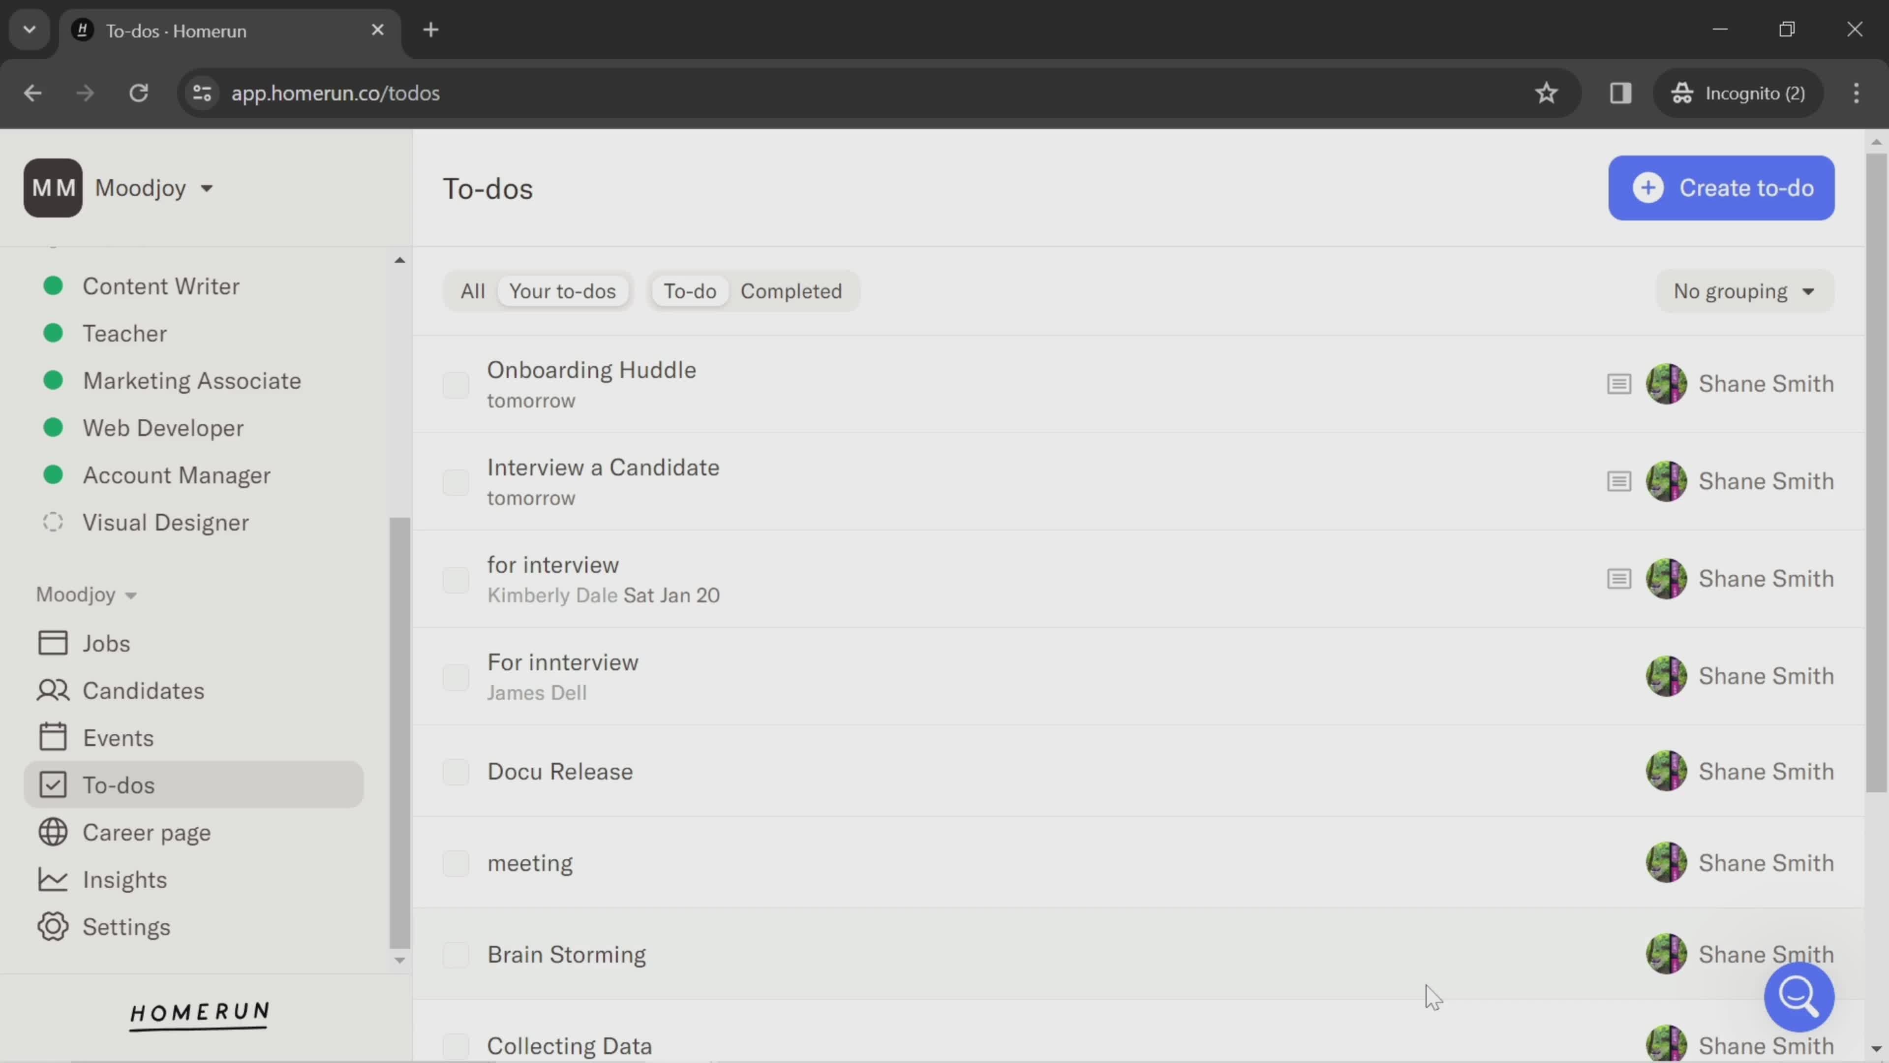Open the Web Developer job

pos(163,428)
